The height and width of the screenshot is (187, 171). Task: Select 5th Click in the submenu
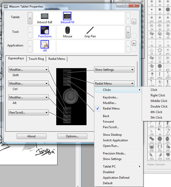pos(156,118)
